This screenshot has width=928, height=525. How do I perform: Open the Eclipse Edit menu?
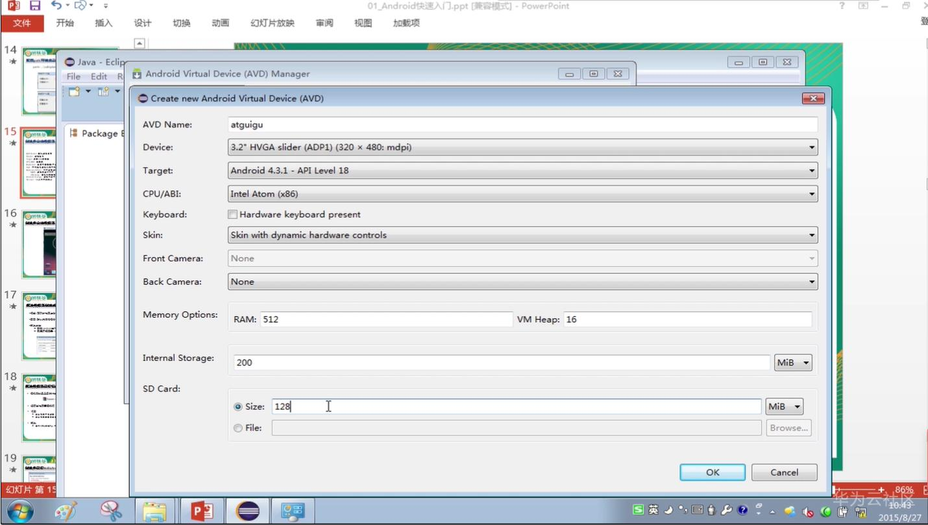[x=99, y=76]
